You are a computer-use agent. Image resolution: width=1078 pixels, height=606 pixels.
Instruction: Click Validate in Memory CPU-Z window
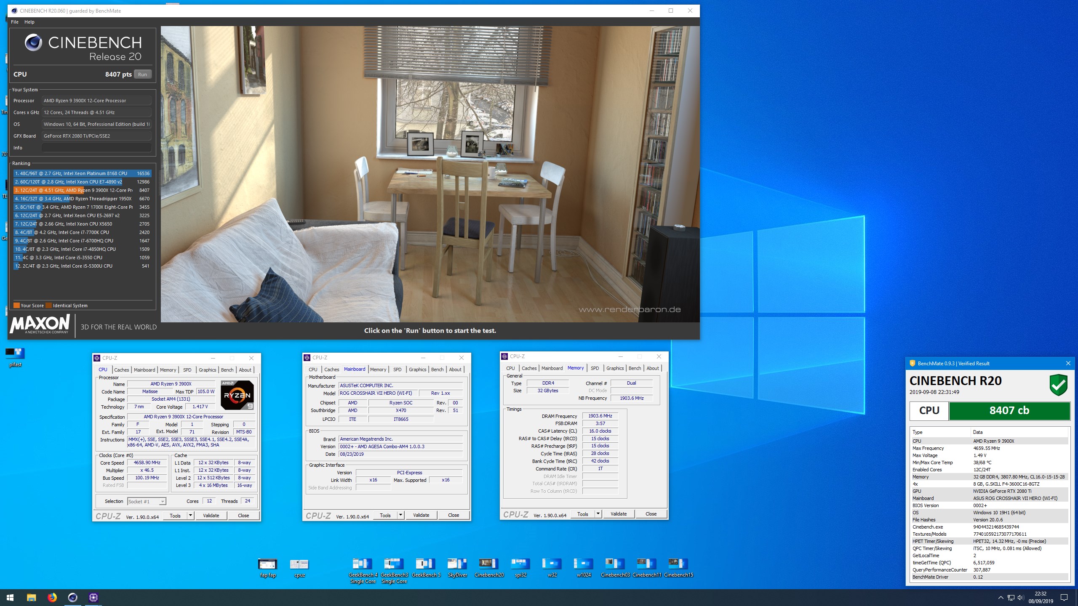[x=619, y=514]
